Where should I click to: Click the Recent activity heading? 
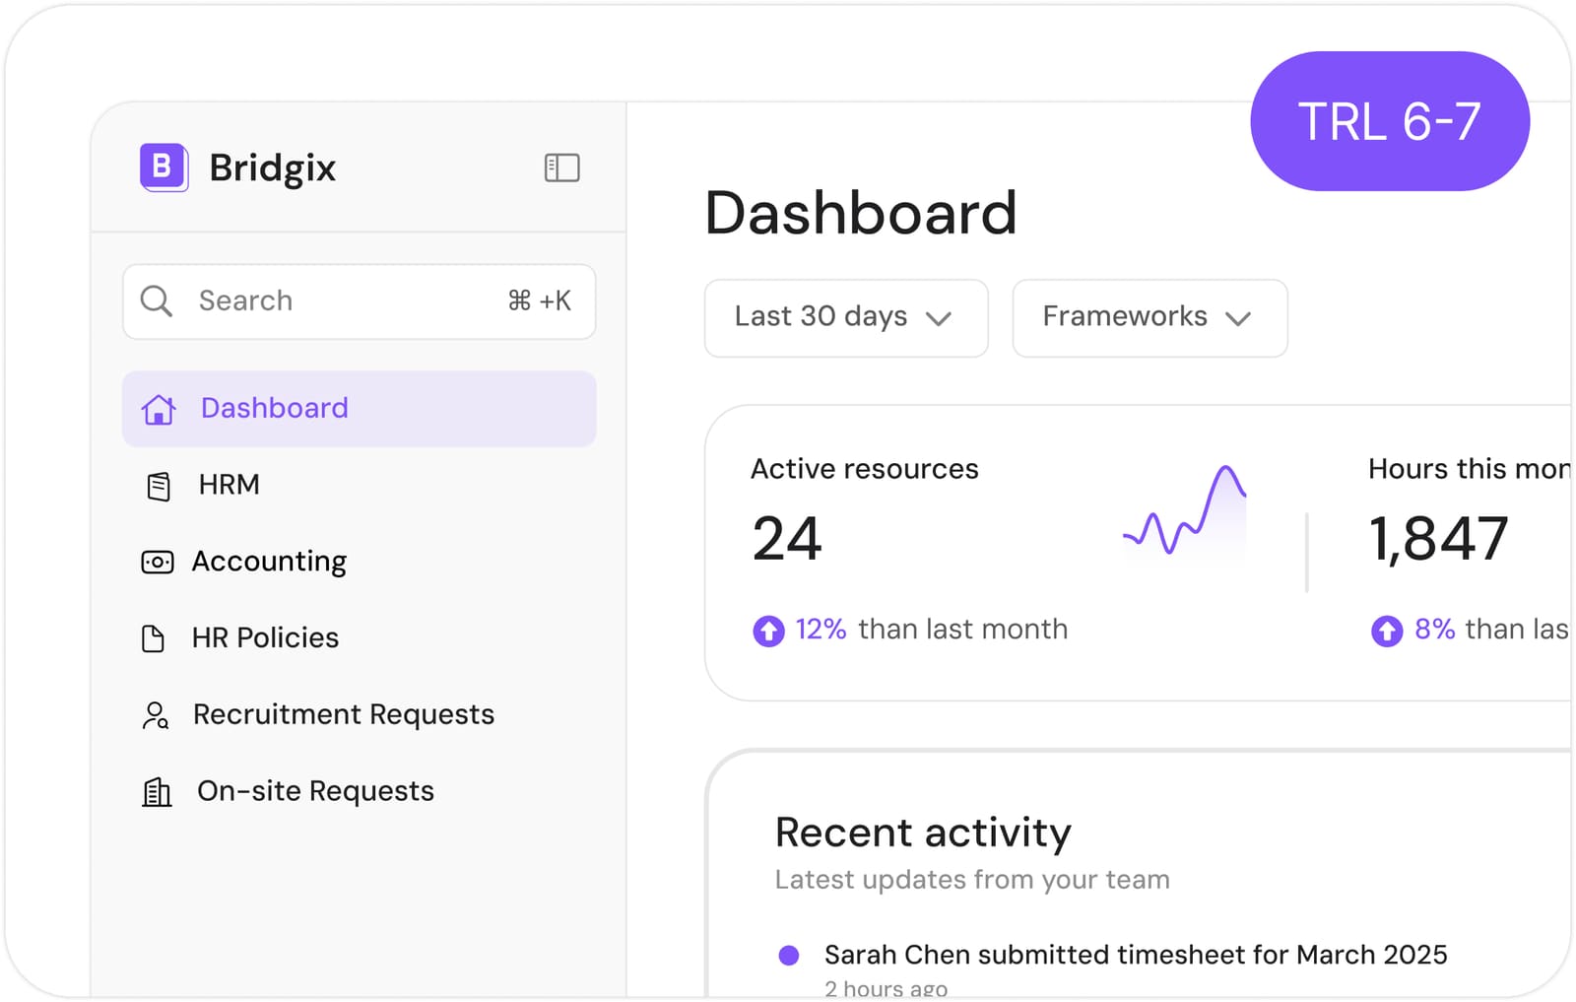point(923,834)
